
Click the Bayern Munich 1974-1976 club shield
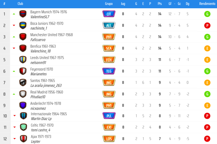(23, 14)
